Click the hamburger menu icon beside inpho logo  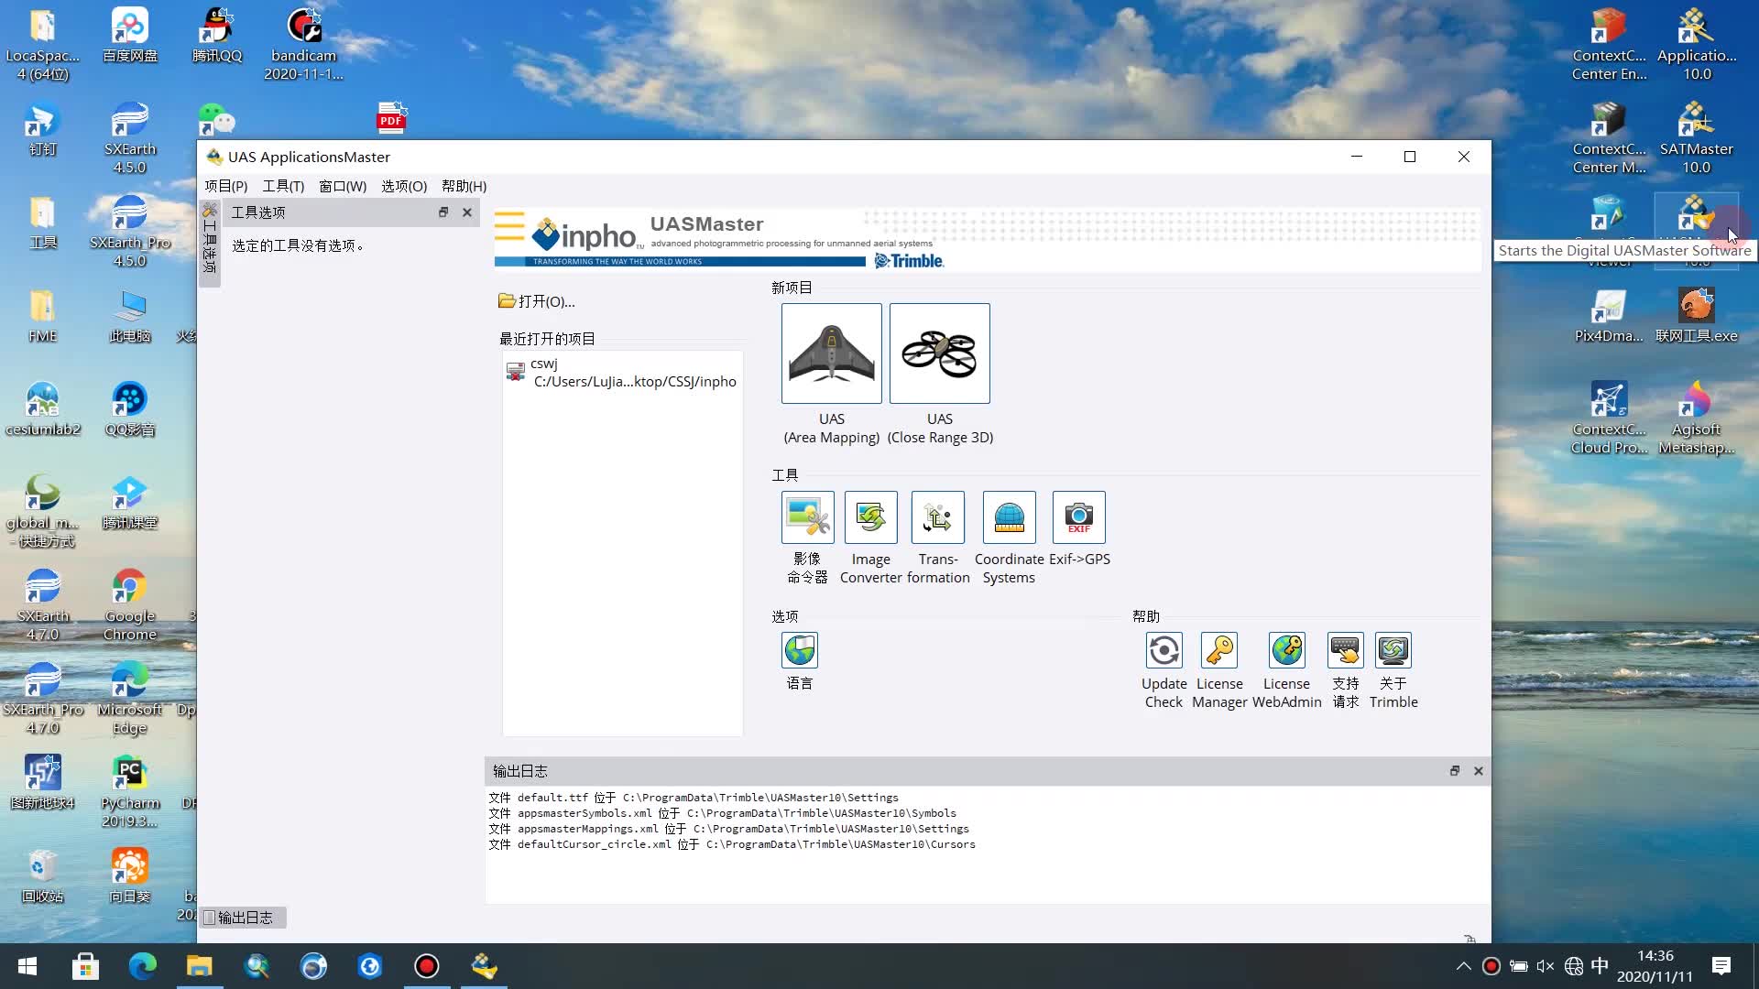[509, 227]
